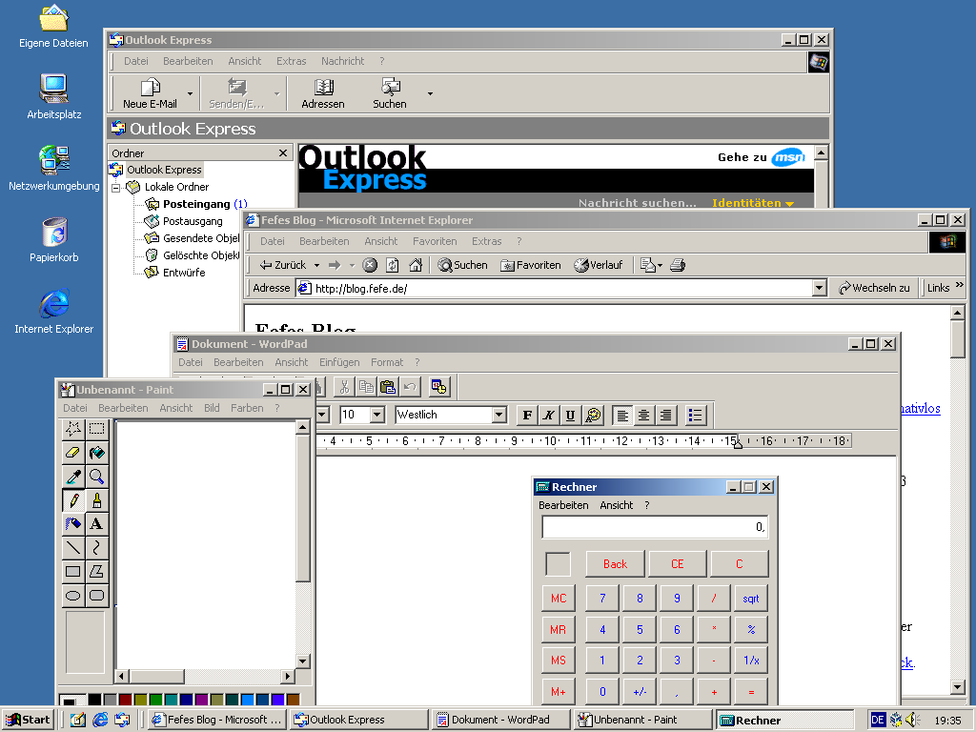Set right text alignment in WordPad
This screenshot has height=732, width=976.
666,416
